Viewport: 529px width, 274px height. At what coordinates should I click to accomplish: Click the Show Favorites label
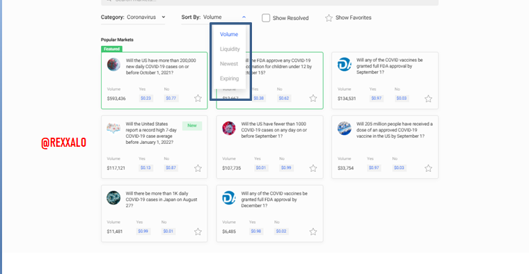[x=353, y=17]
